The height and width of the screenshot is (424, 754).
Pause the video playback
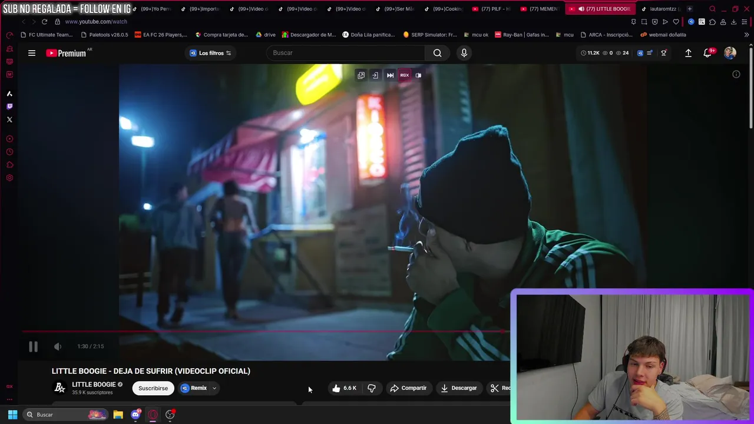33,347
